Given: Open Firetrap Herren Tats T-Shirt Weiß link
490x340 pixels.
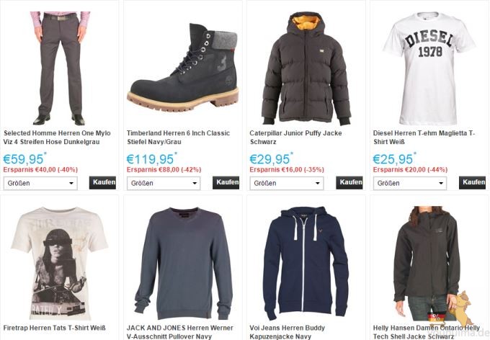Looking at the screenshot, I should click(x=54, y=328).
